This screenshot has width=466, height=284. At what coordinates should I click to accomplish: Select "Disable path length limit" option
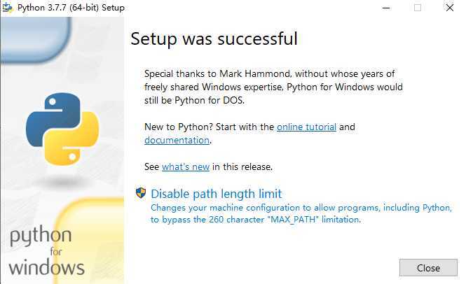pyautogui.click(x=216, y=194)
